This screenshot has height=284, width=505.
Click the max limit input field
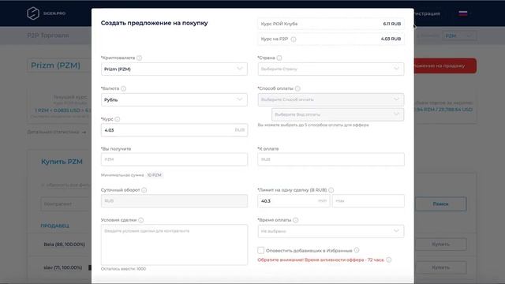[x=368, y=201]
